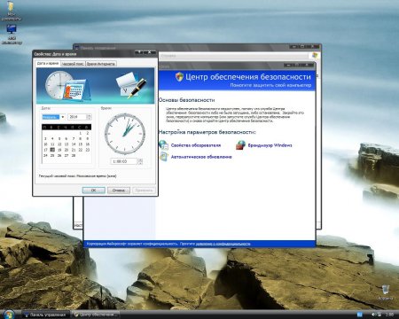Select day 9 in the calendar
Image resolution: width=399 pixels, height=319 pixels.
[x=88, y=138]
